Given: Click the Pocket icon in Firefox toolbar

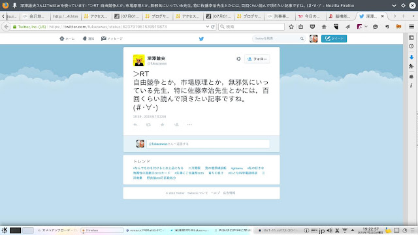Looking at the screenshot, I should (x=312, y=27).
